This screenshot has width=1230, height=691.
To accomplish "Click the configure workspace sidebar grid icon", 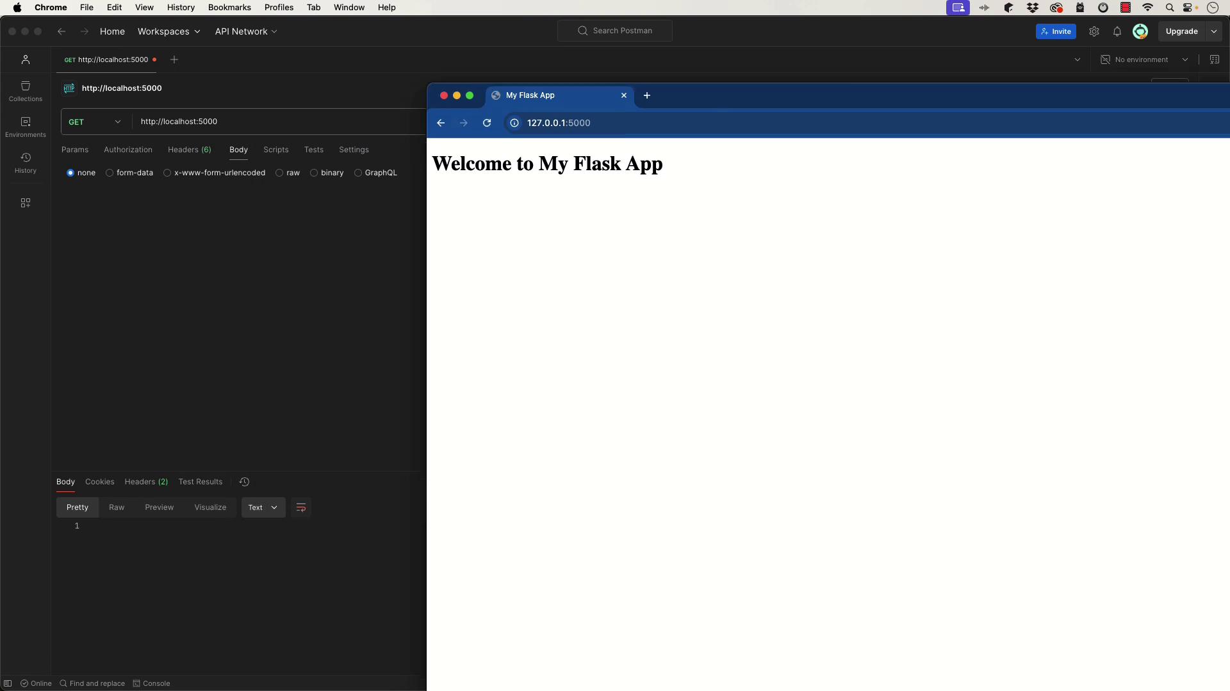I will tap(26, 203).
